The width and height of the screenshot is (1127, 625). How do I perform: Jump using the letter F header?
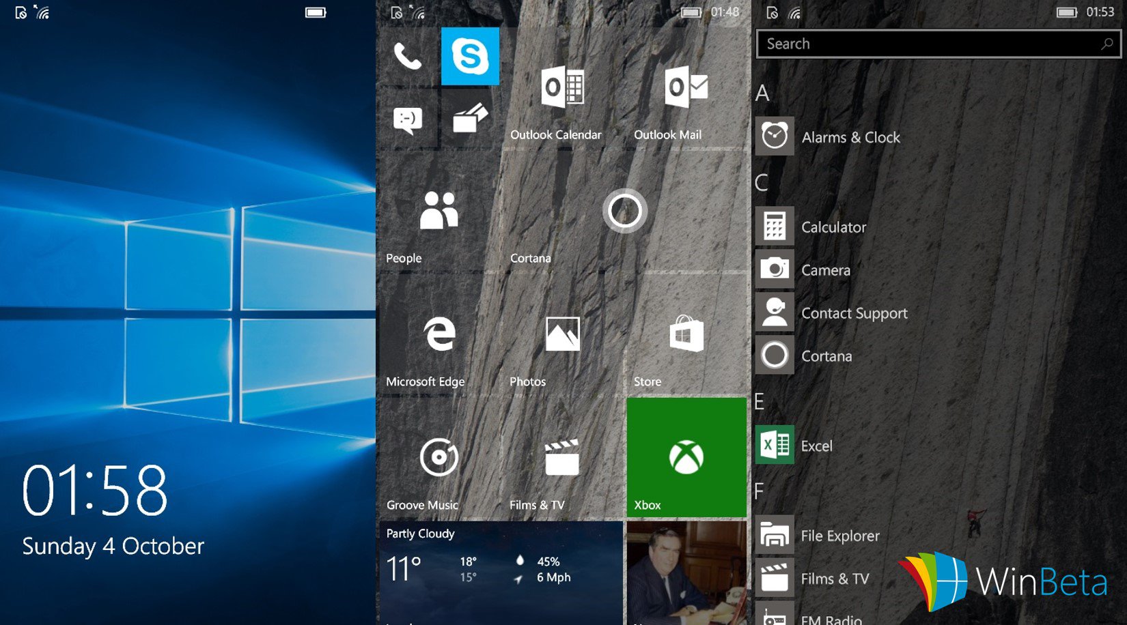(x=759, y=491)
